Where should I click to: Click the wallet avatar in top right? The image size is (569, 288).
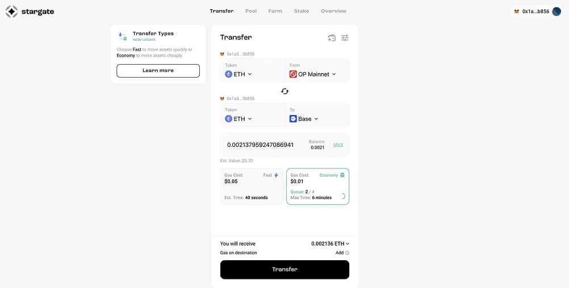point(557,11)
